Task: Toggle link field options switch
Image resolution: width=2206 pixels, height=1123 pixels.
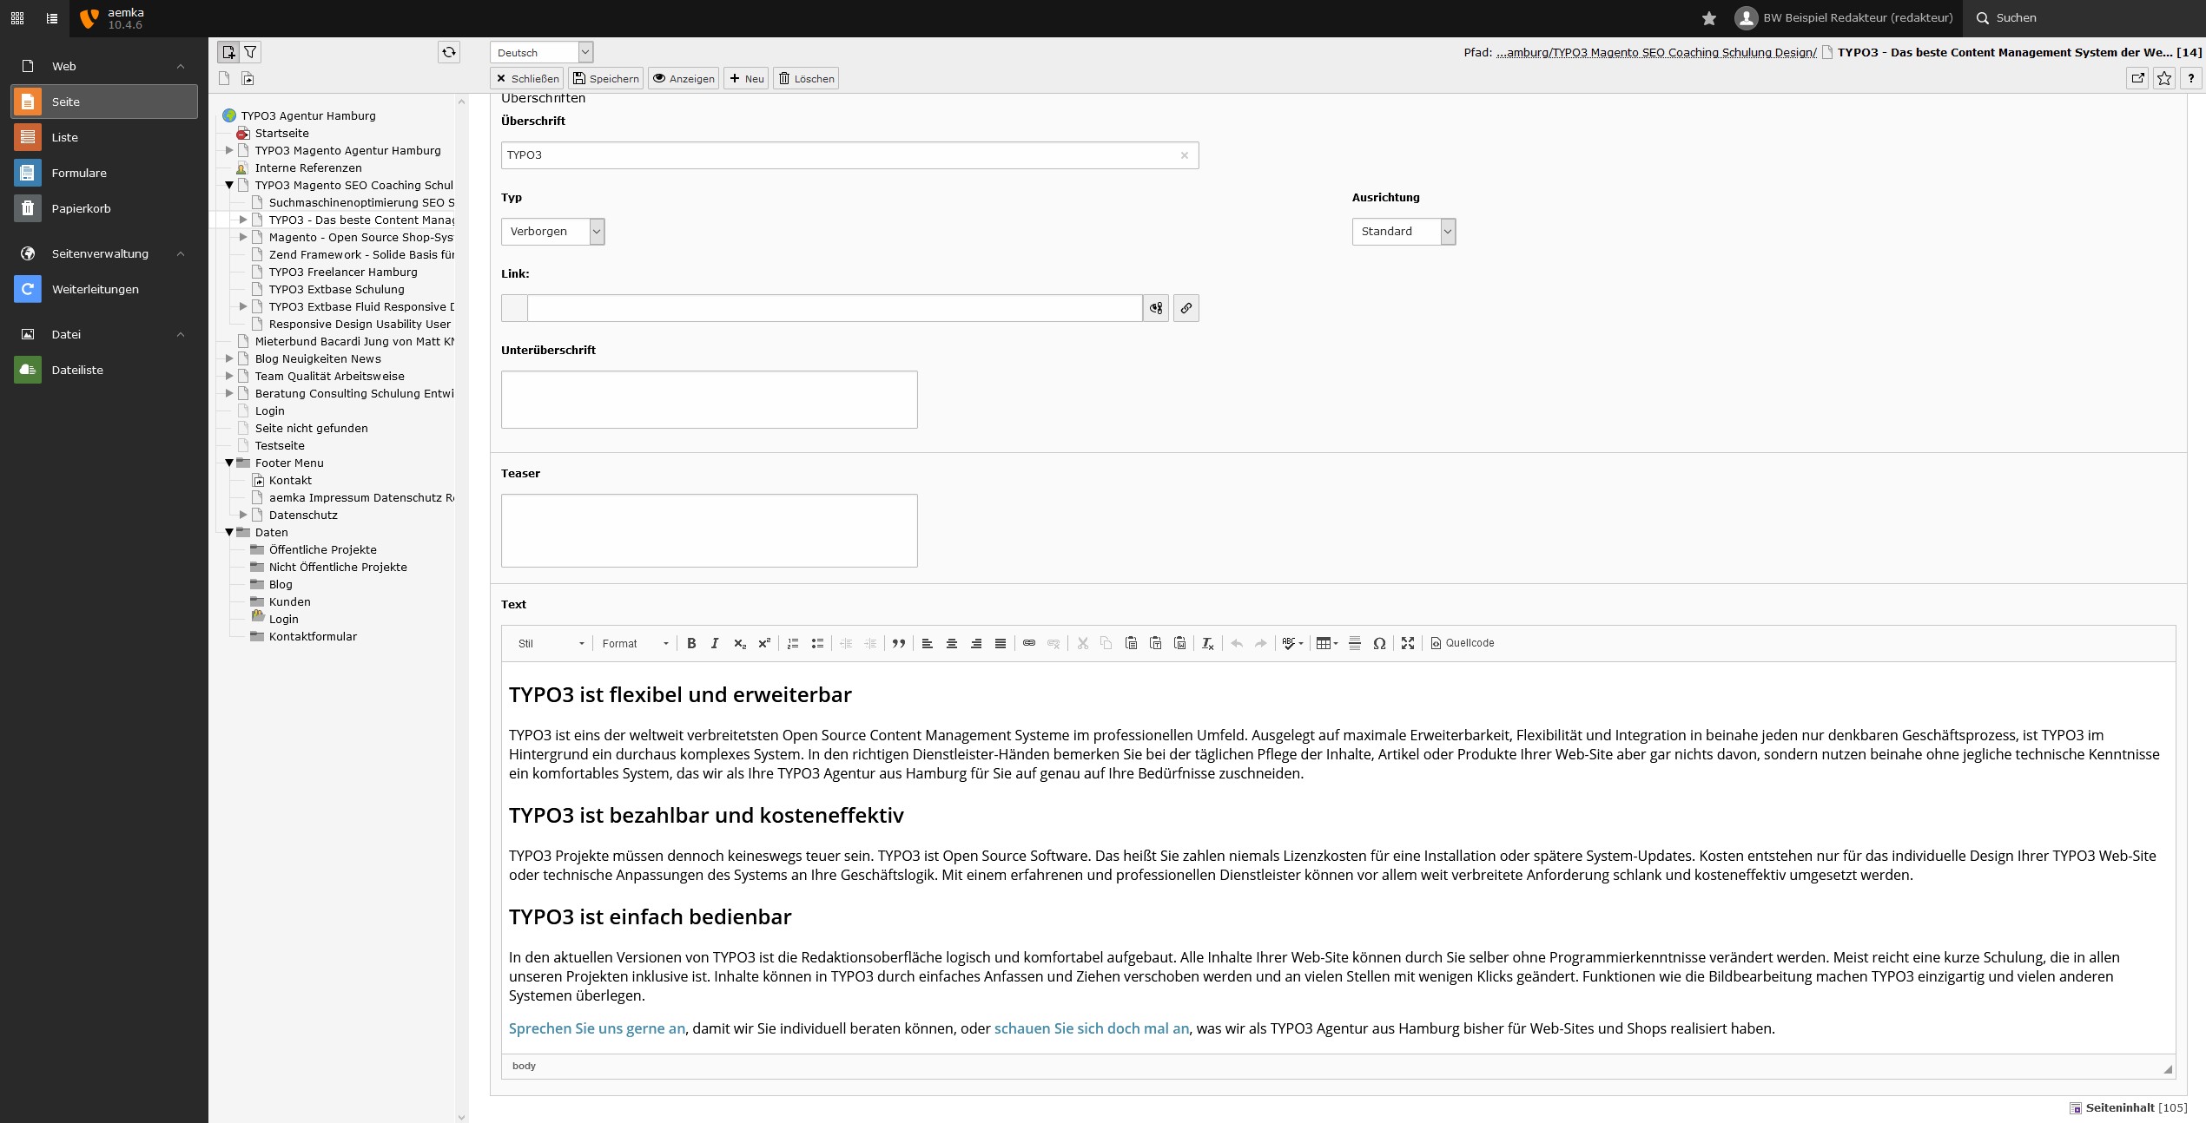Action: (1155, 308)
